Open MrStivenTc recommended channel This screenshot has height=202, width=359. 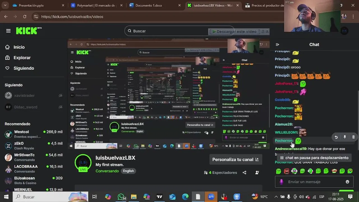pos(34,157)
